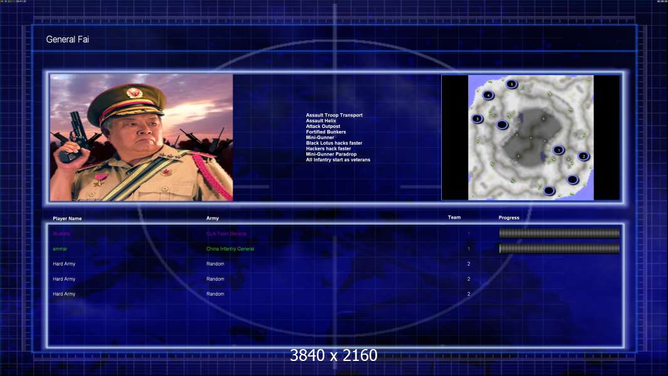Click the General Fai portrait image
Viewport: 668px width, 376px height.
click(142, 137)
